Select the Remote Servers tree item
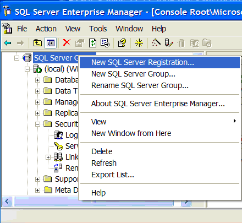 pos(71,168)
